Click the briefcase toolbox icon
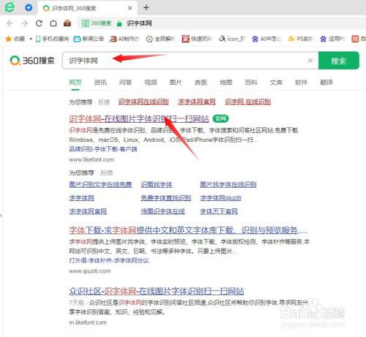Screen dimensions: 366x337 point(67,23)
